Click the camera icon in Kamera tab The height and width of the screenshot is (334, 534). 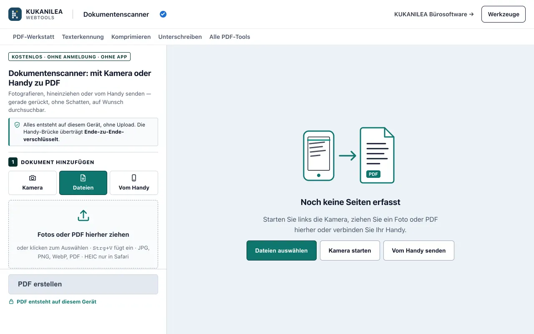[x=33, y=178]
